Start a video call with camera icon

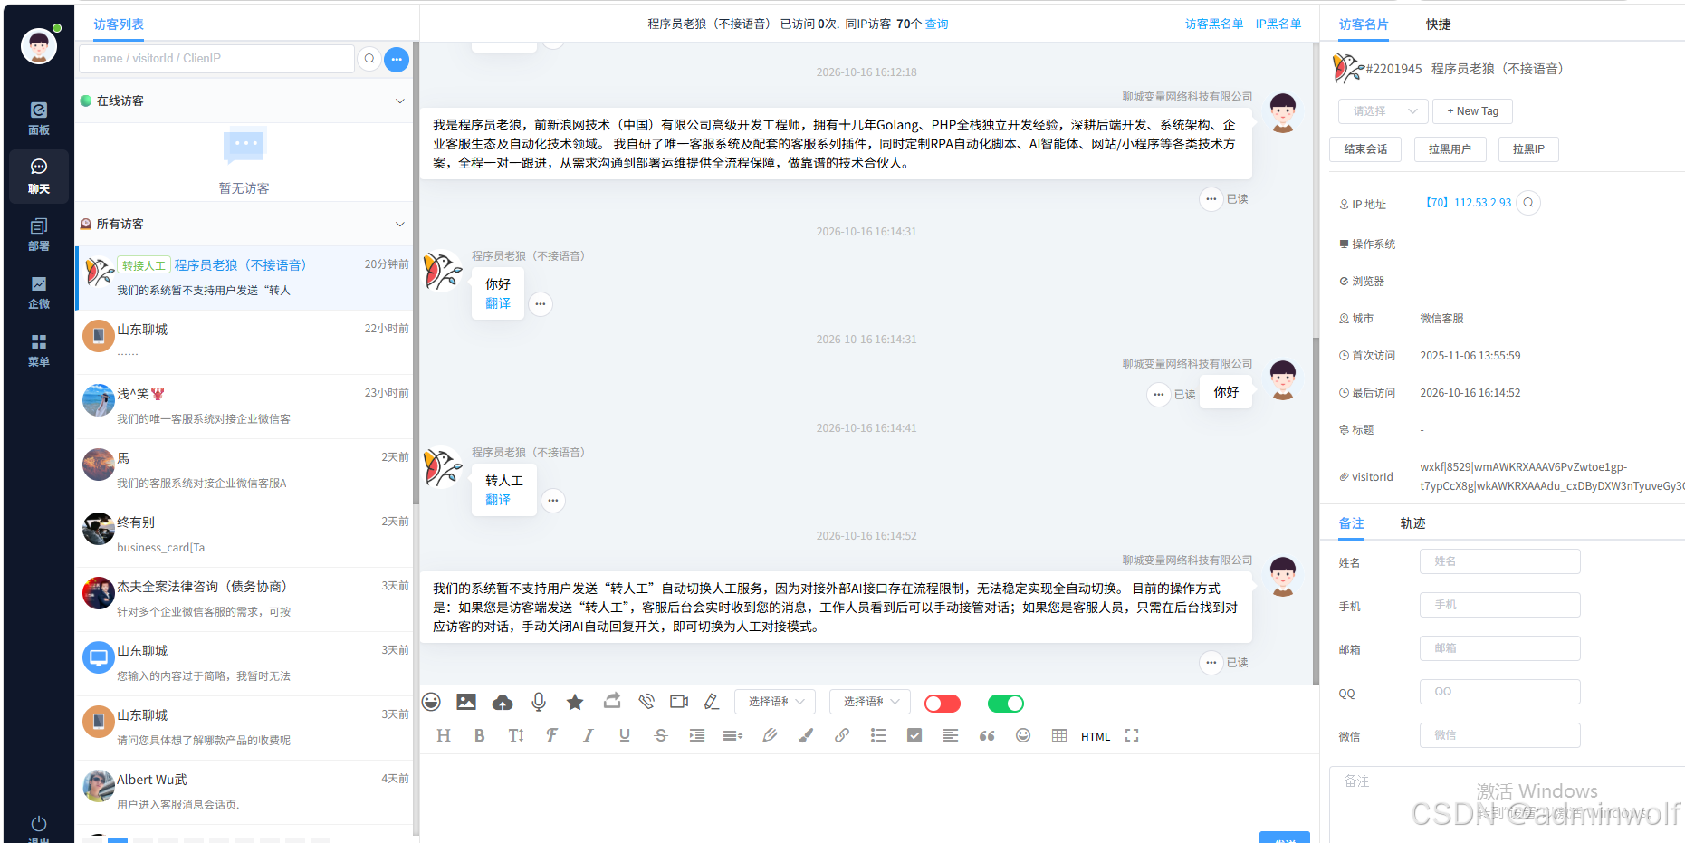point(679,702)
